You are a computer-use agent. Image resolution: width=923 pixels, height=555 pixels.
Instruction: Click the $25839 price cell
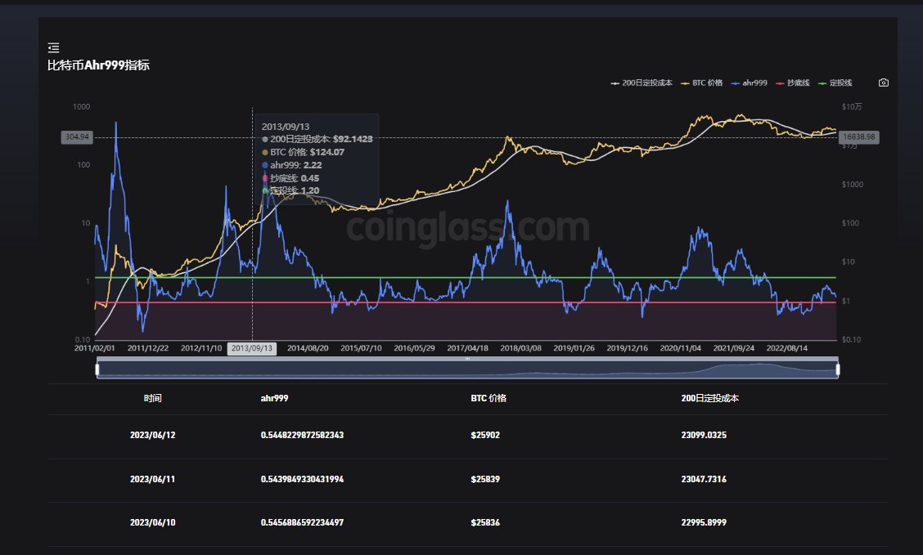point(485,479)
